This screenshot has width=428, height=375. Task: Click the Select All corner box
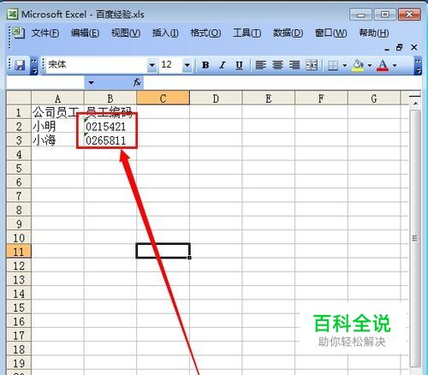pos(19,98)
